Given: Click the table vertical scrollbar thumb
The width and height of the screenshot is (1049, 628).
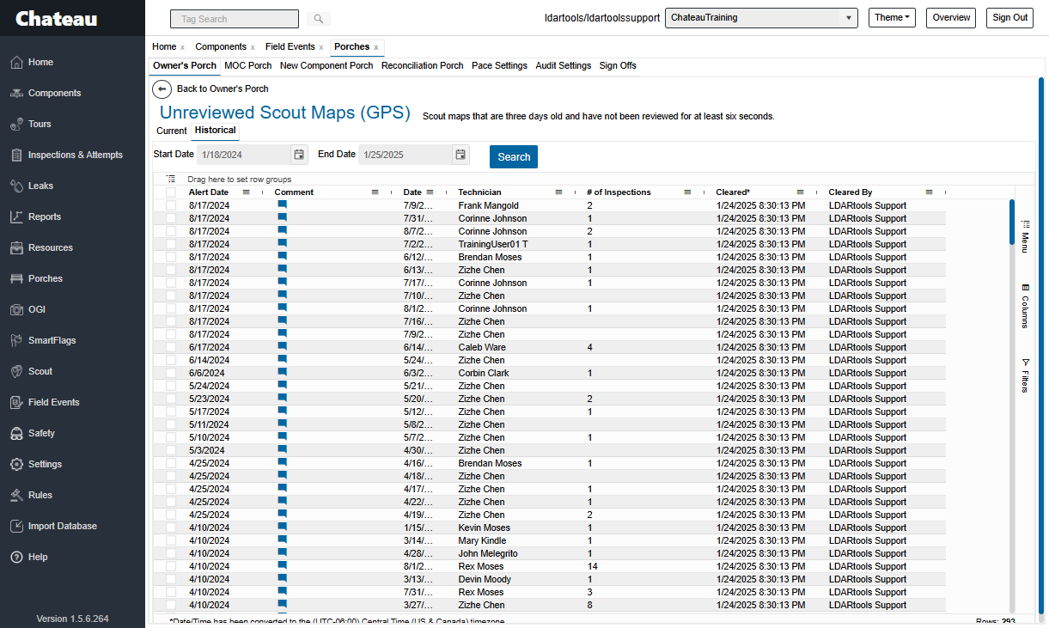Looking at the screenshot, I should [1012, 223].
